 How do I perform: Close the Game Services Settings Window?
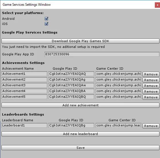157,5
